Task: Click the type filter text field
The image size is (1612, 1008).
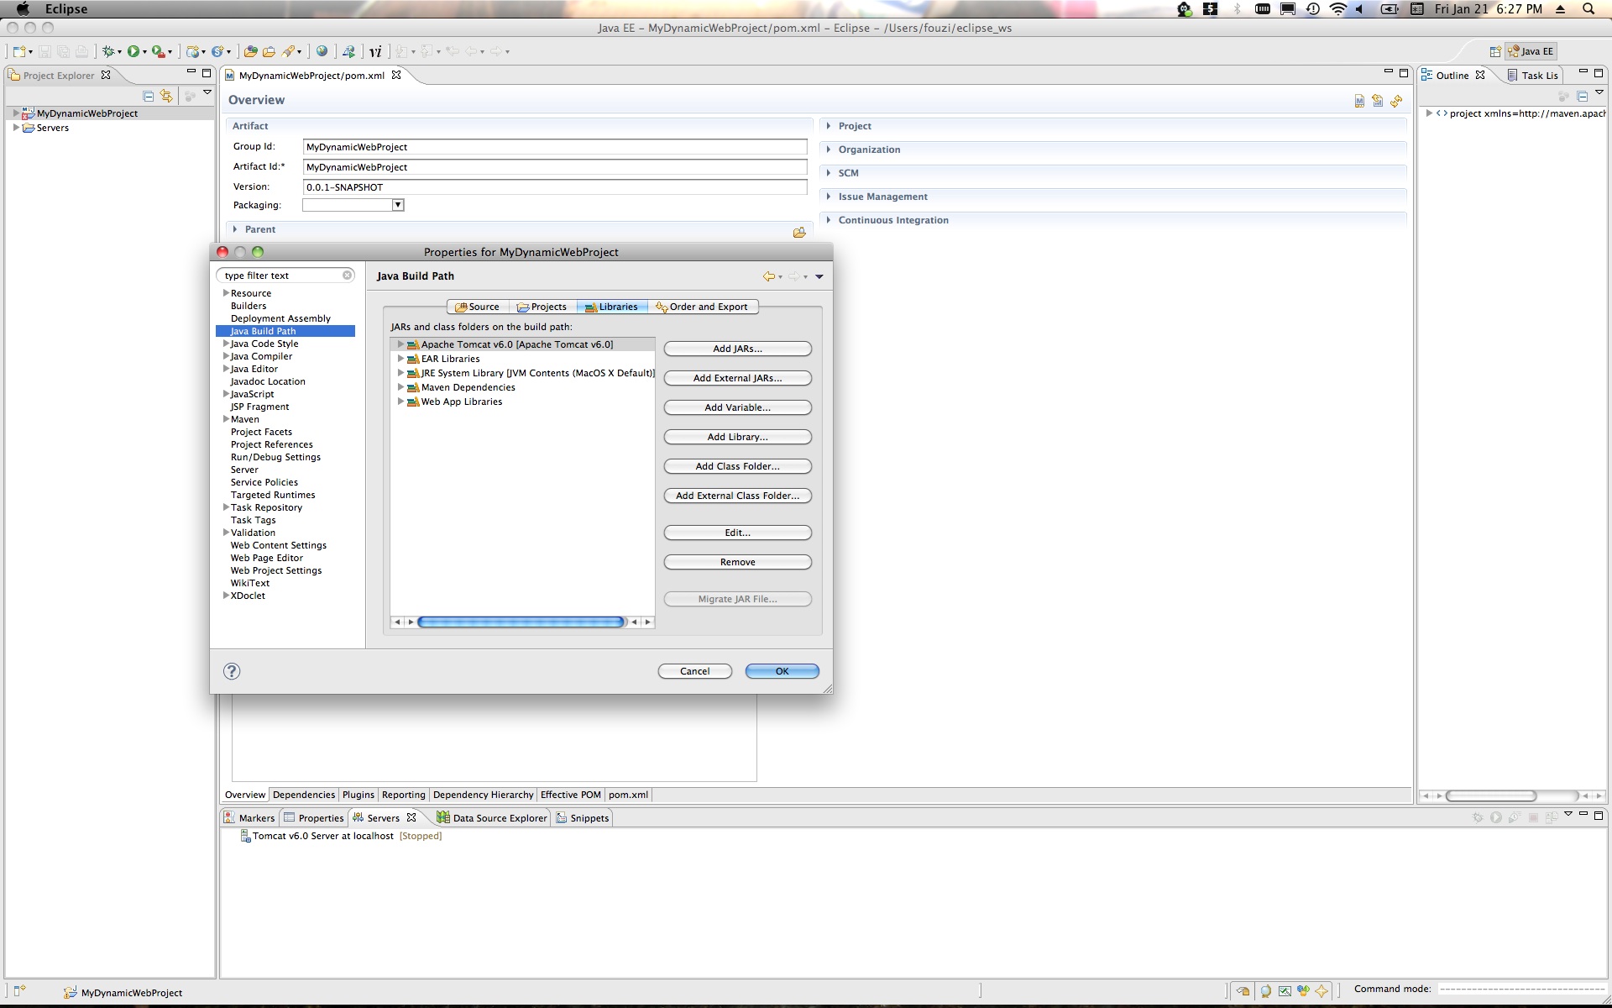Action: coord(285,276)
